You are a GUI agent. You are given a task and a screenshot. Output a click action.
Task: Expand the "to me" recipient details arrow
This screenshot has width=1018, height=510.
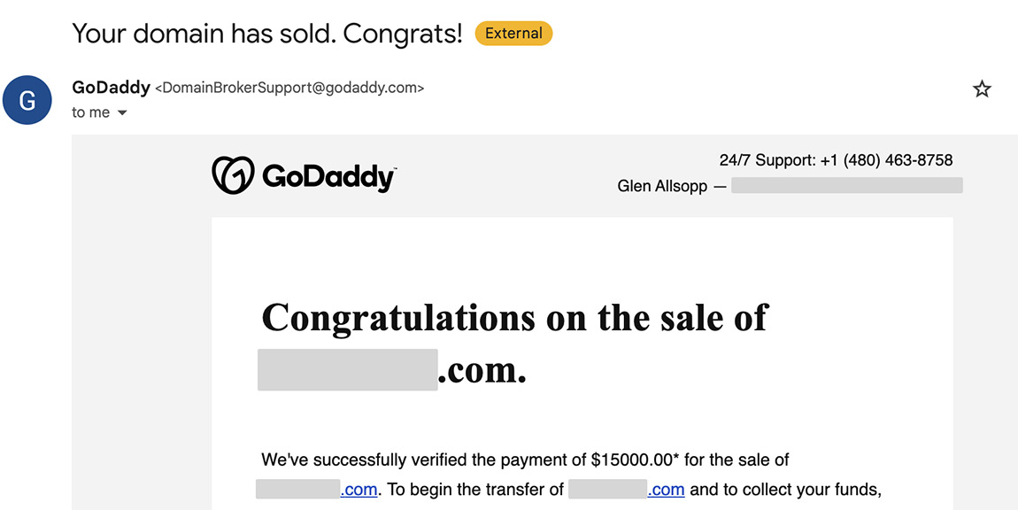click(121, 113)
